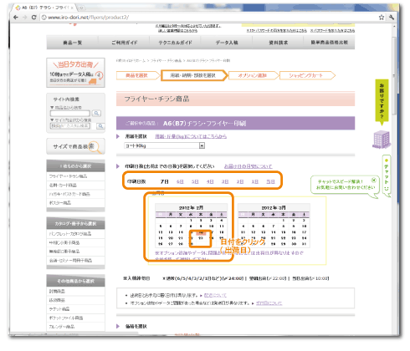This screenshot has width=410, height=351.
Task: Click the highlighted date in the February calendar
Action: pos(201,232)
